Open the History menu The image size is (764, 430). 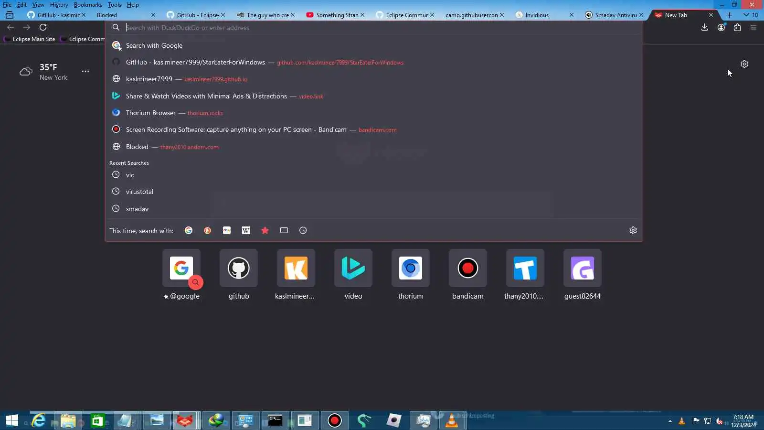pos(59,5)
